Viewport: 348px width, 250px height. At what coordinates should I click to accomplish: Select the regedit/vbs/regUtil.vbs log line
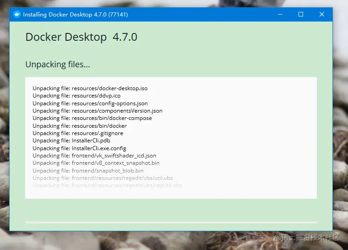click(107, 185)
